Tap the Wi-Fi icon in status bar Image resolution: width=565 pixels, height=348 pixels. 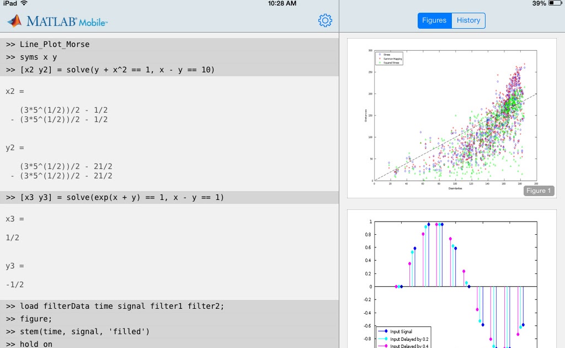pos(24,3)
